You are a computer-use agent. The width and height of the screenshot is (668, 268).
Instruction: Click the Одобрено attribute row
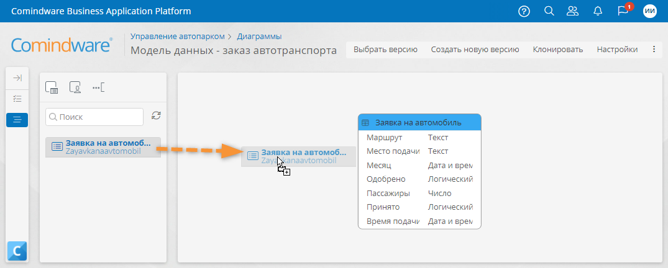click(x=419, y=179)
